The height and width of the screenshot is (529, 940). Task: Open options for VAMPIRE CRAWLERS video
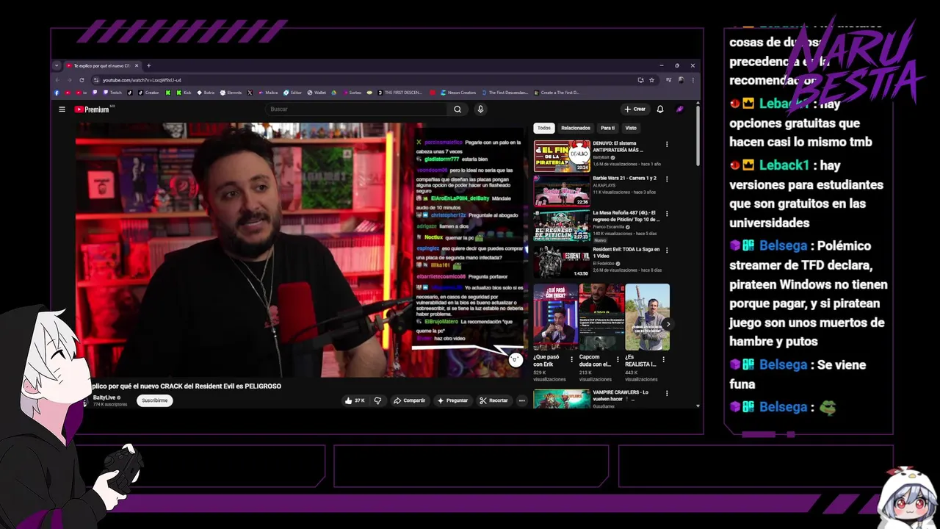[667, 394]
